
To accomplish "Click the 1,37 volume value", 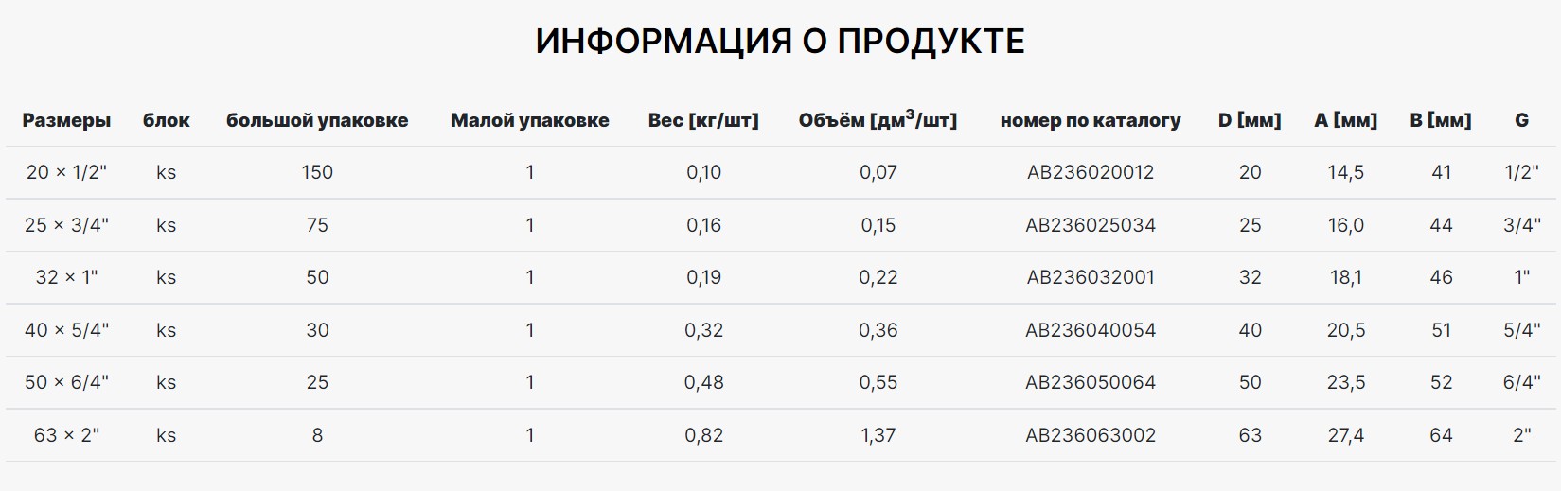I will [x=878, y=435].
